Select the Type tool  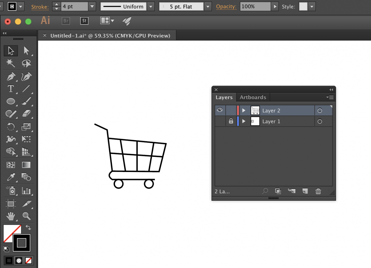pos(11,89)
